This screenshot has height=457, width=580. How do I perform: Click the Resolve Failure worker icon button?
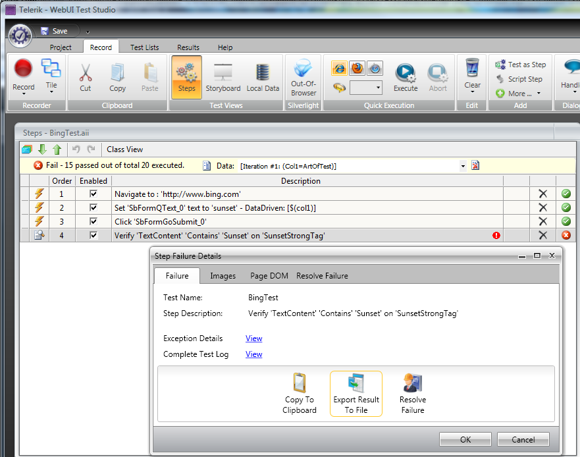point(413,394)
